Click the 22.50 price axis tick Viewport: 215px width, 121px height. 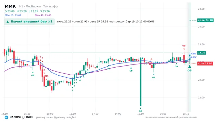tap(201, 80)
